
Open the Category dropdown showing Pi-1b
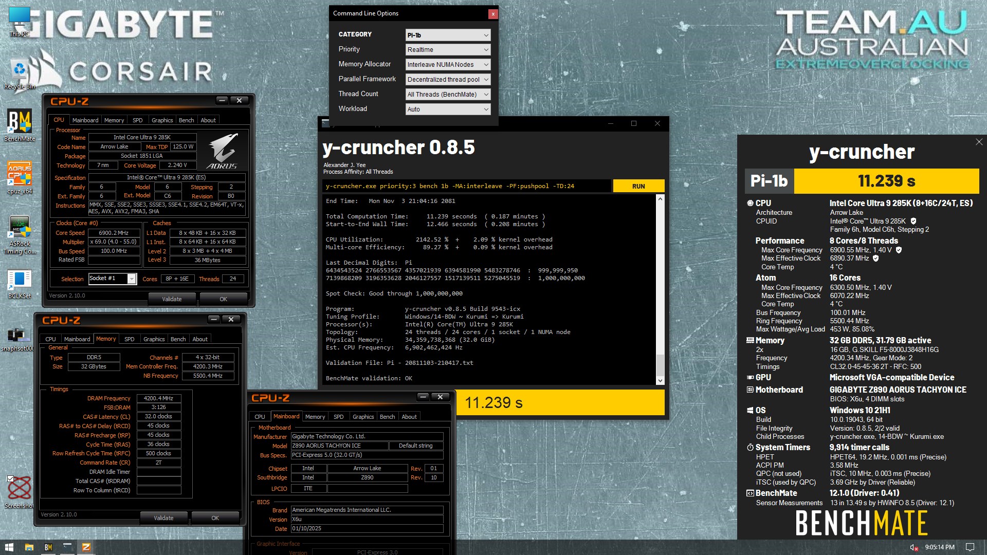tap(448, 35)
